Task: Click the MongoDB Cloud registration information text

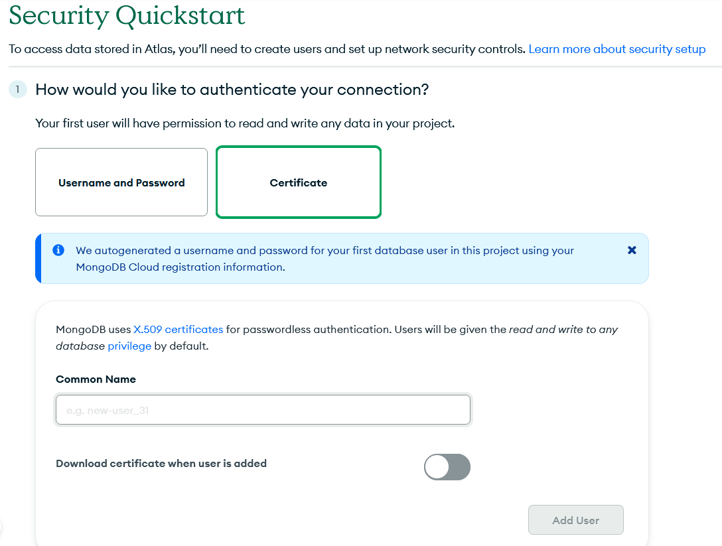Action: tap(180, 267)
